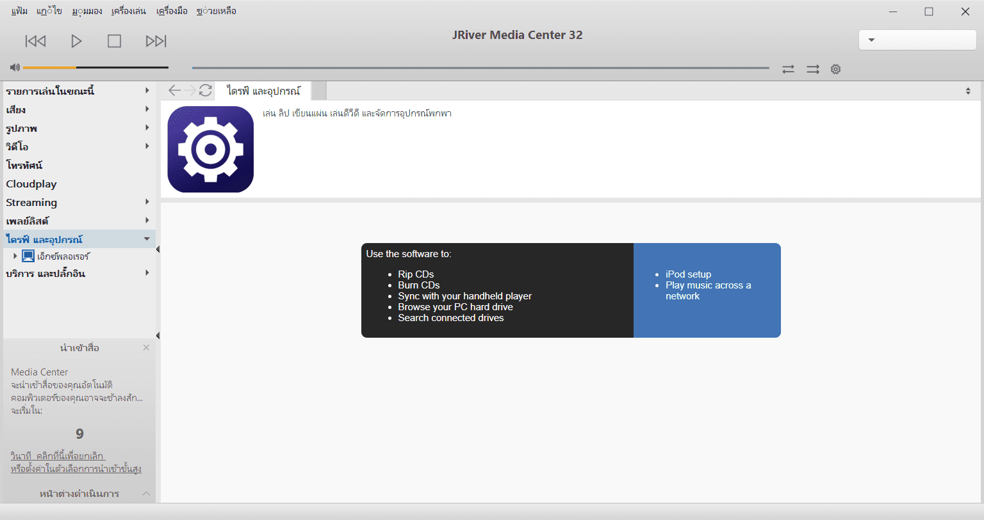Click the view options up-down arrows
Viewport: 984px width, 520px height.
(x=968, y=91)
